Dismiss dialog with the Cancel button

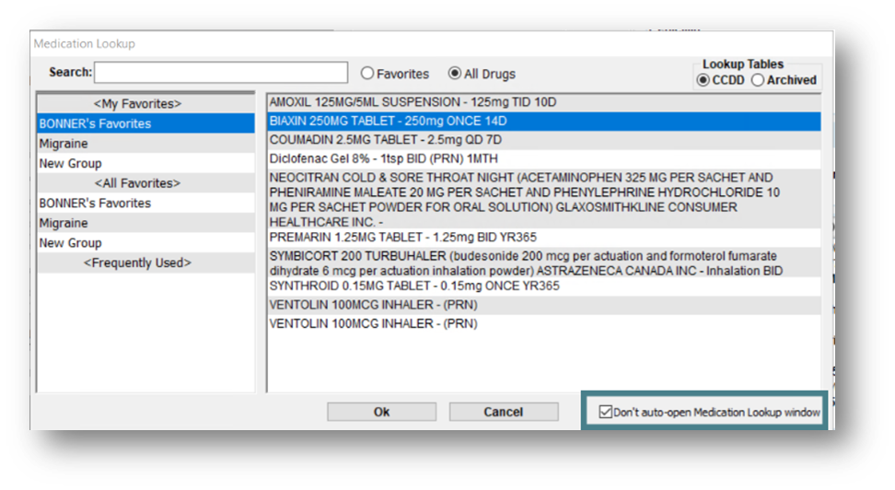[504, 412]
